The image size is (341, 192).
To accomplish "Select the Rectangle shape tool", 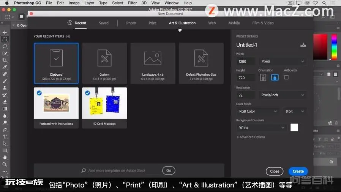I will [5, 151].
